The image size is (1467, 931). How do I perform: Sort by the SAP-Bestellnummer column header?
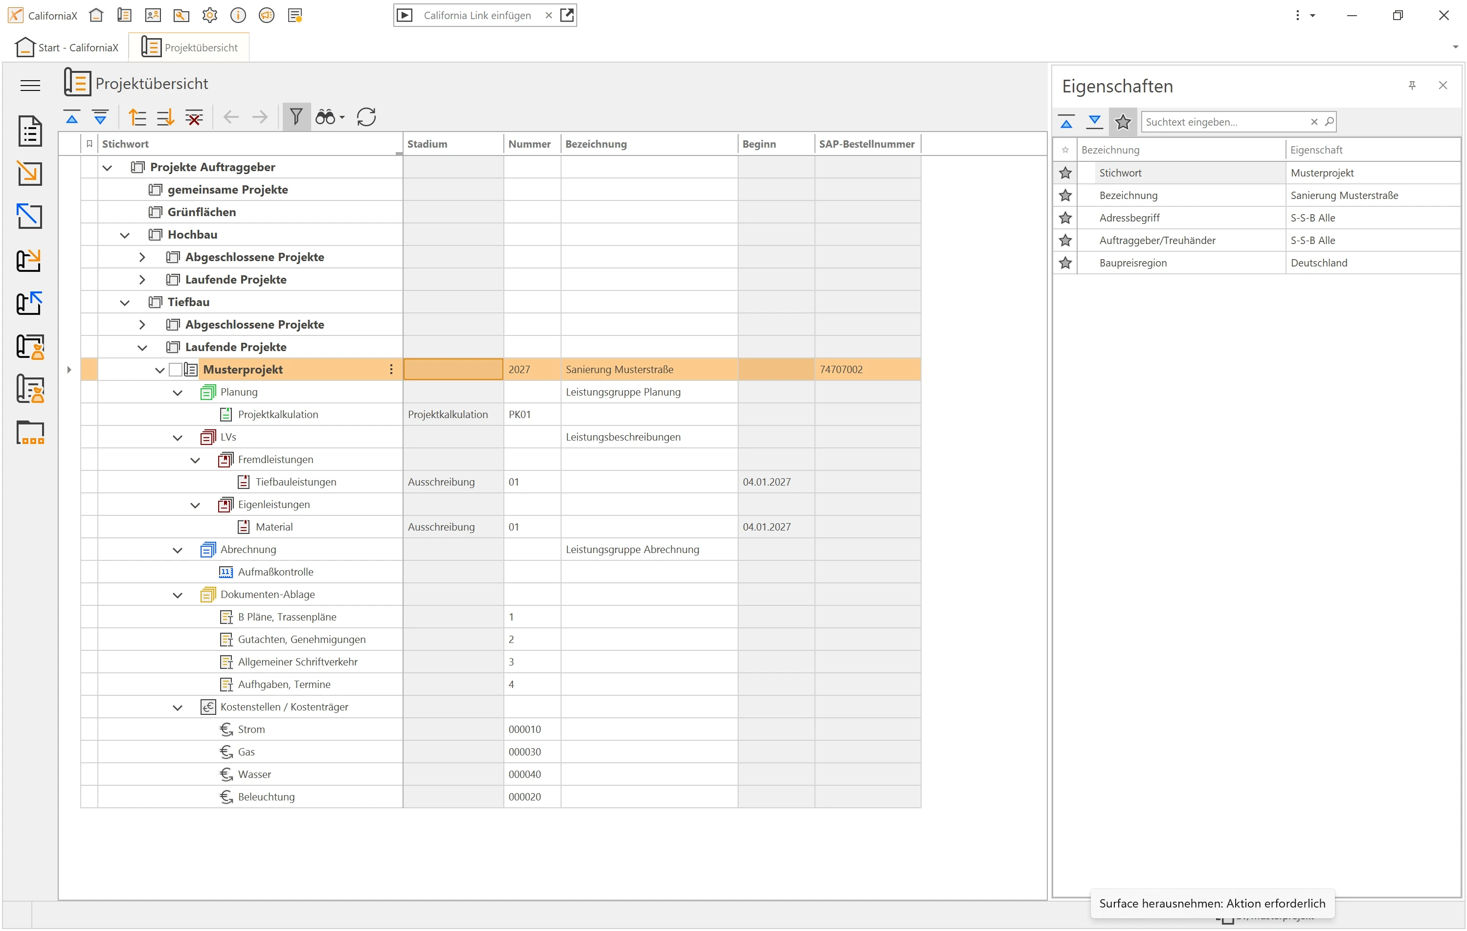(x=866, y=144)
